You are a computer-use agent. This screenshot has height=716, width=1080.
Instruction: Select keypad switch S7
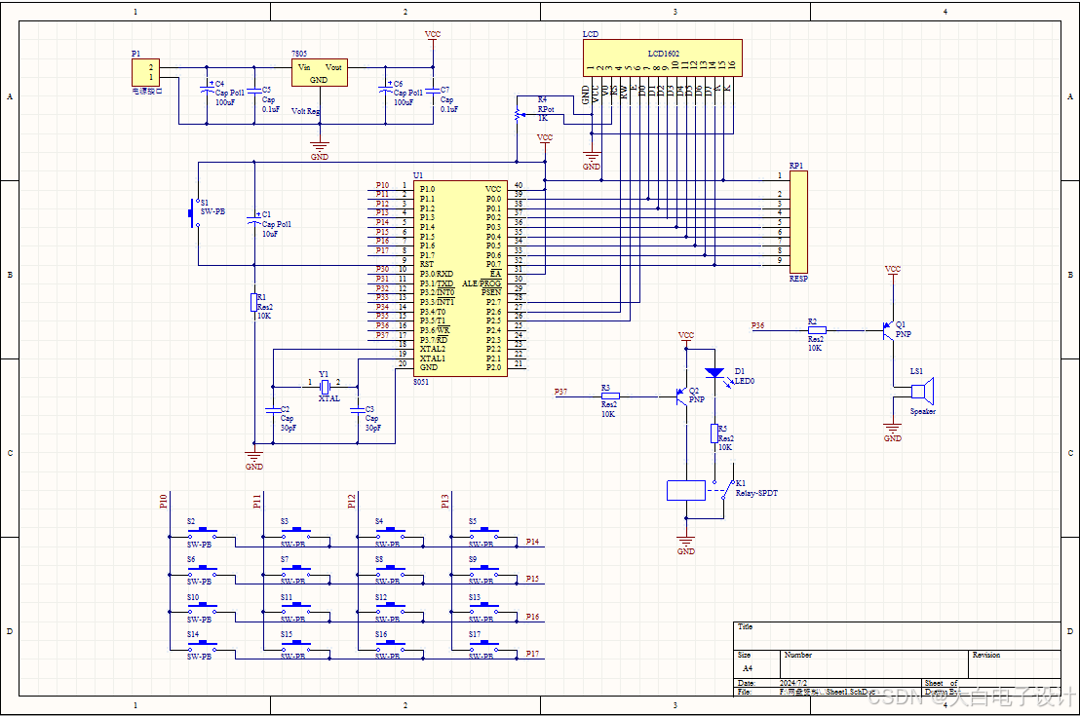pos(297,571)
